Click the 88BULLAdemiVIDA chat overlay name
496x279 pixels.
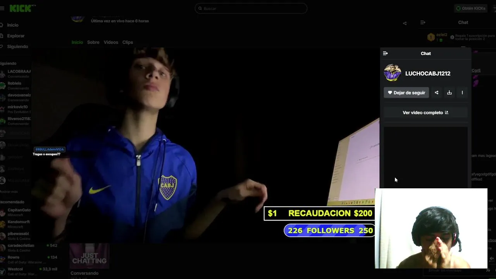coord(49,149)
